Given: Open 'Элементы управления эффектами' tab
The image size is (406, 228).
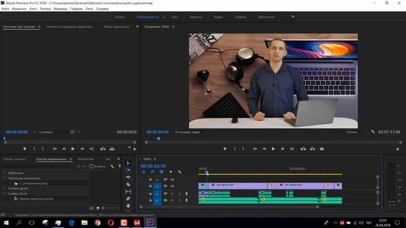Looking at the screenshot, I should coord(69,27).
